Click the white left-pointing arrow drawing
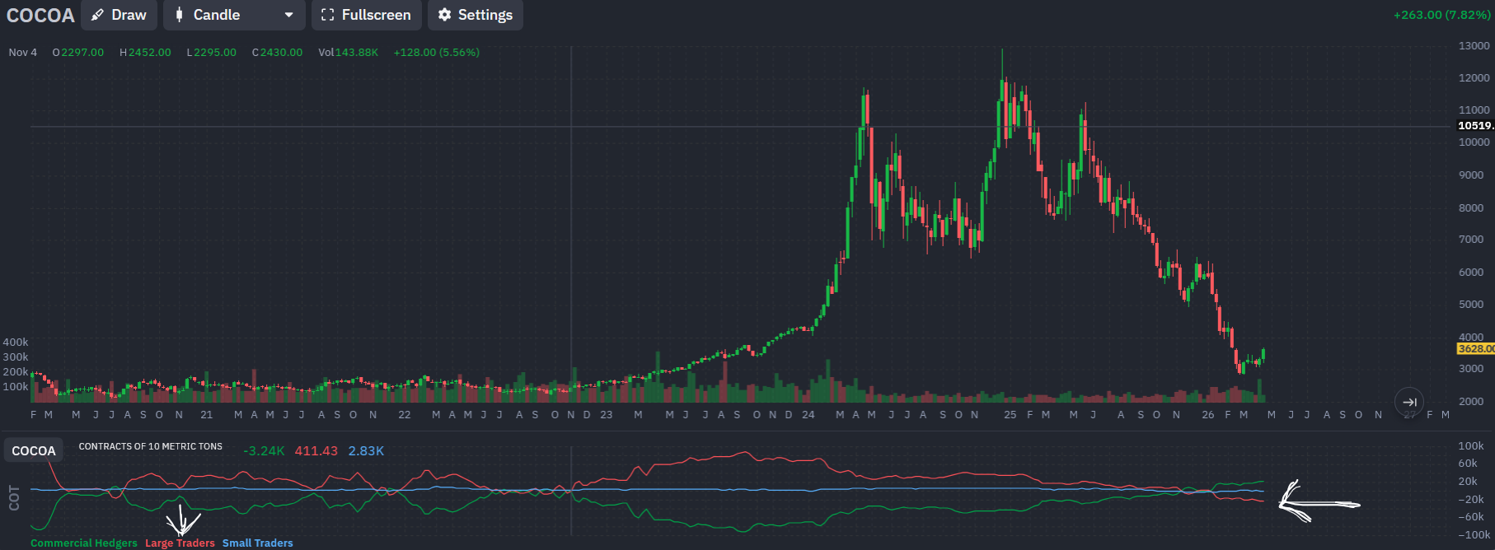 1317,502
